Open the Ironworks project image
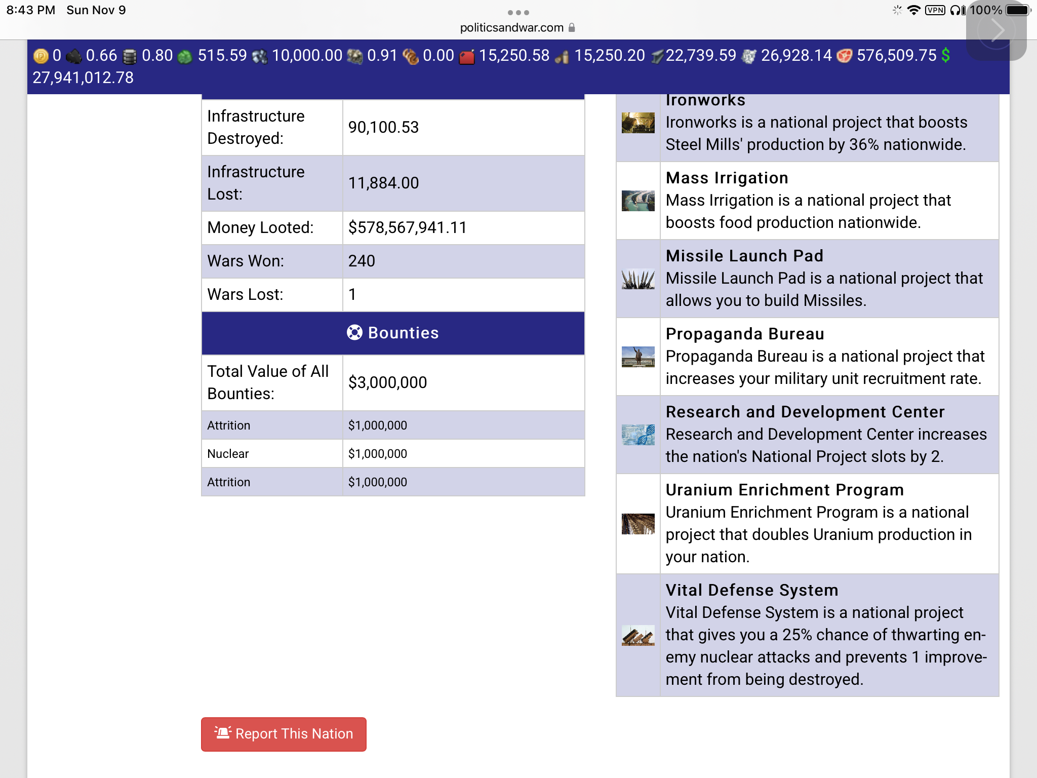This screenshot has width=1037, height=778. point(638,123)
